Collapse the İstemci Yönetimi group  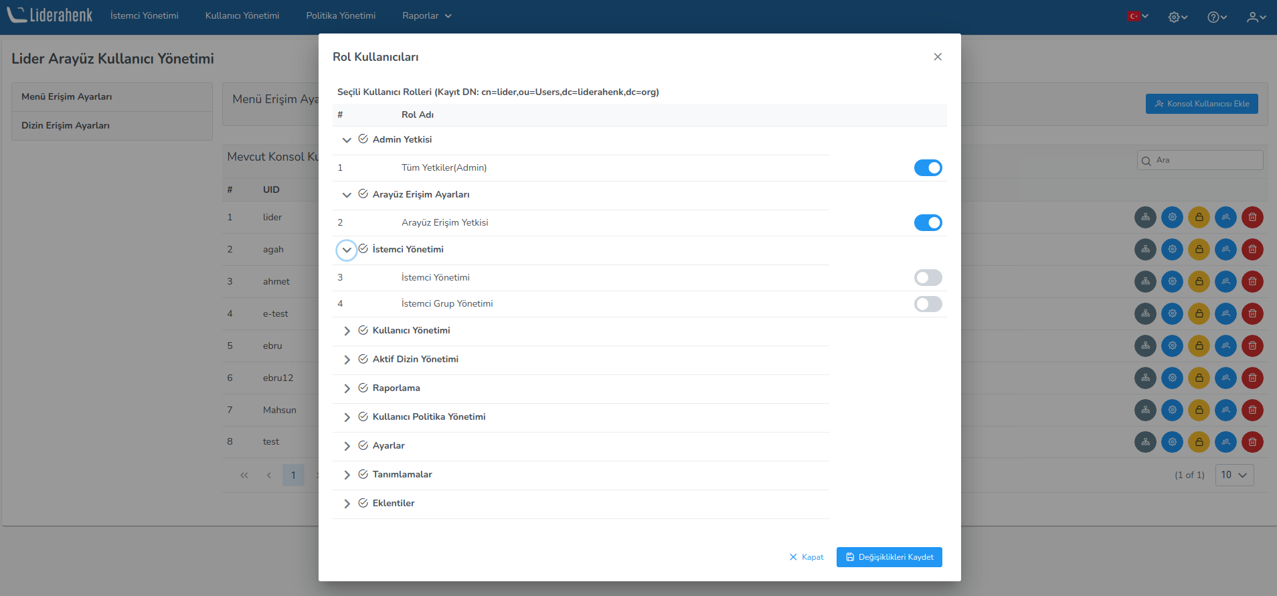[347, 250]
